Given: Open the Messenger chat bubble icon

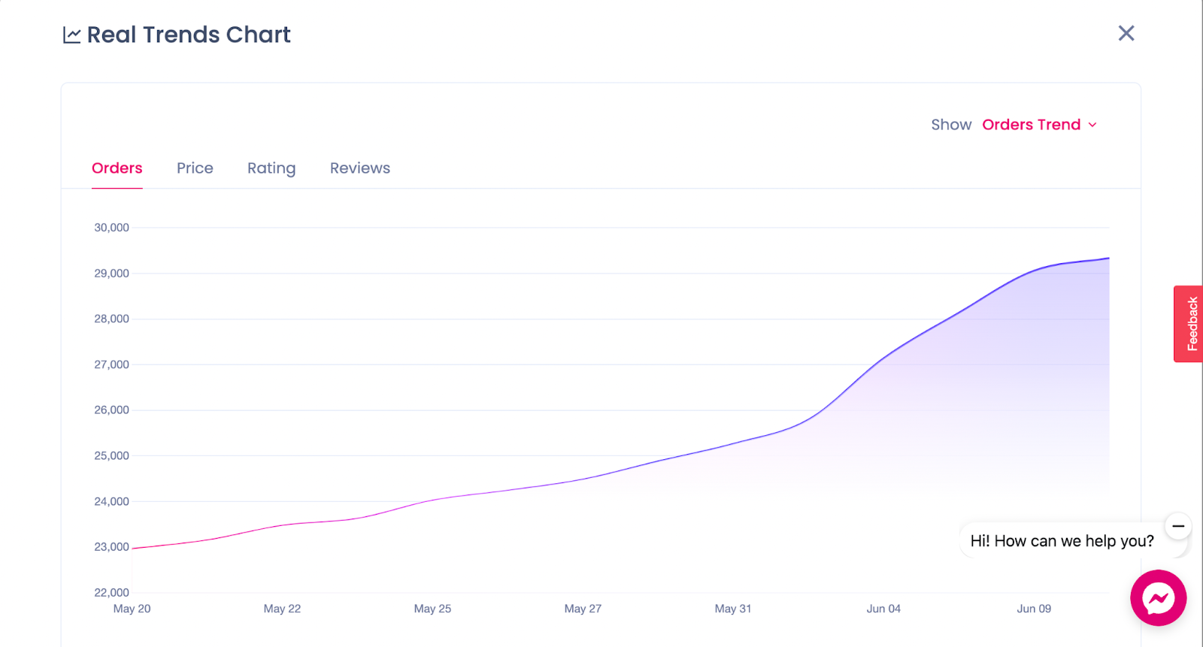Looking at the screenshot, I should [1158, 598].
